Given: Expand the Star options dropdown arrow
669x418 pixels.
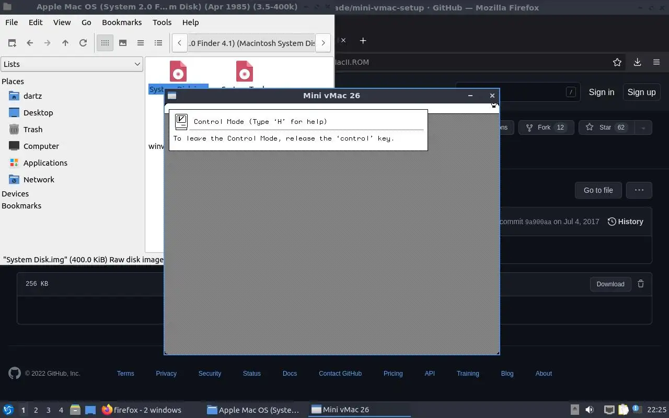Looking at the screenshot, I should pyautogui.click(x=643, y=127).
